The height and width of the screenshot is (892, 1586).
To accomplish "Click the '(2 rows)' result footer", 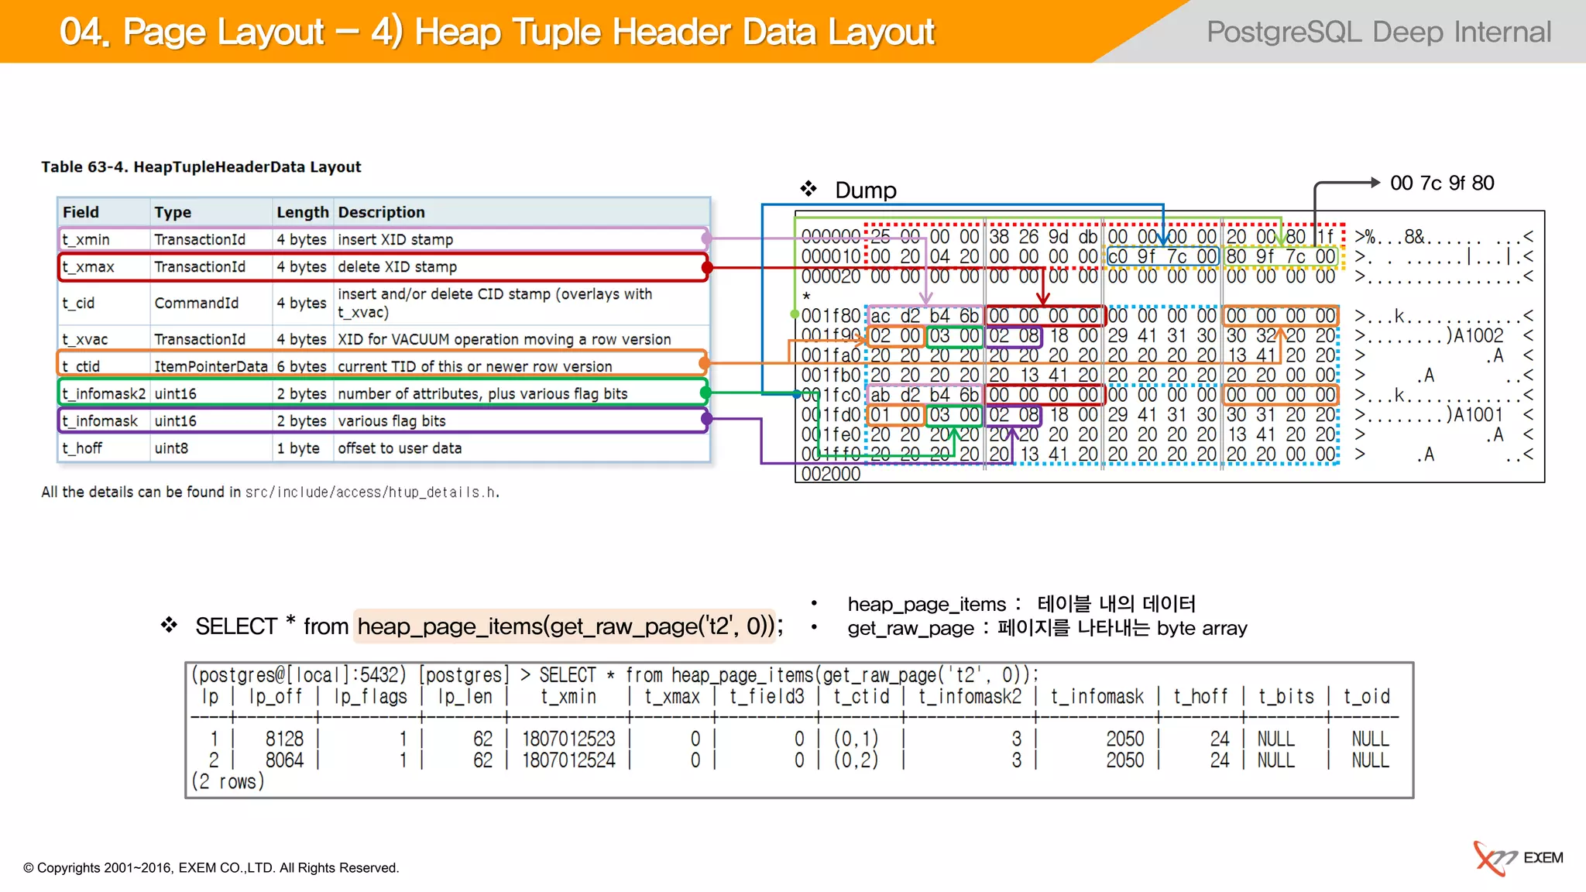I will click(x=228, y=782).
